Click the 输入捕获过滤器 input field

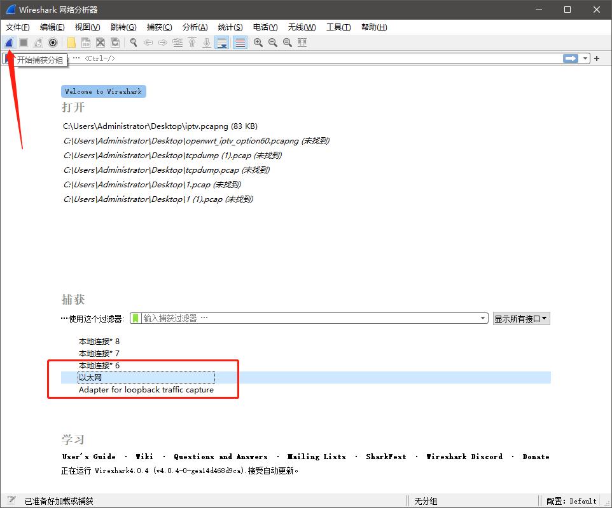pyautogui.click(x=305, y=318)
